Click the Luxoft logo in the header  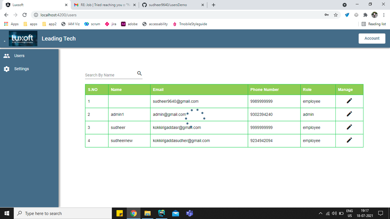tap(23, 38)
